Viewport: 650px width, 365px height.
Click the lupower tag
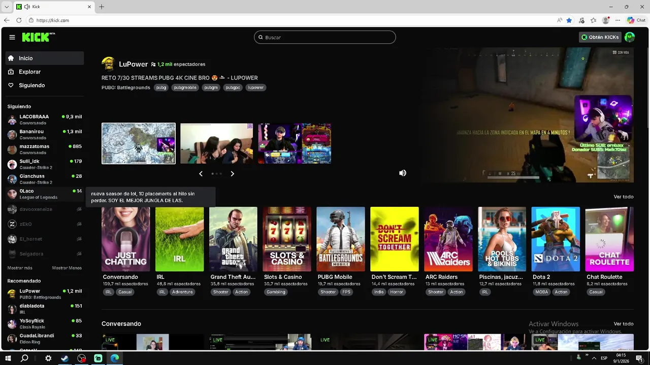click(x=256, y=87)
